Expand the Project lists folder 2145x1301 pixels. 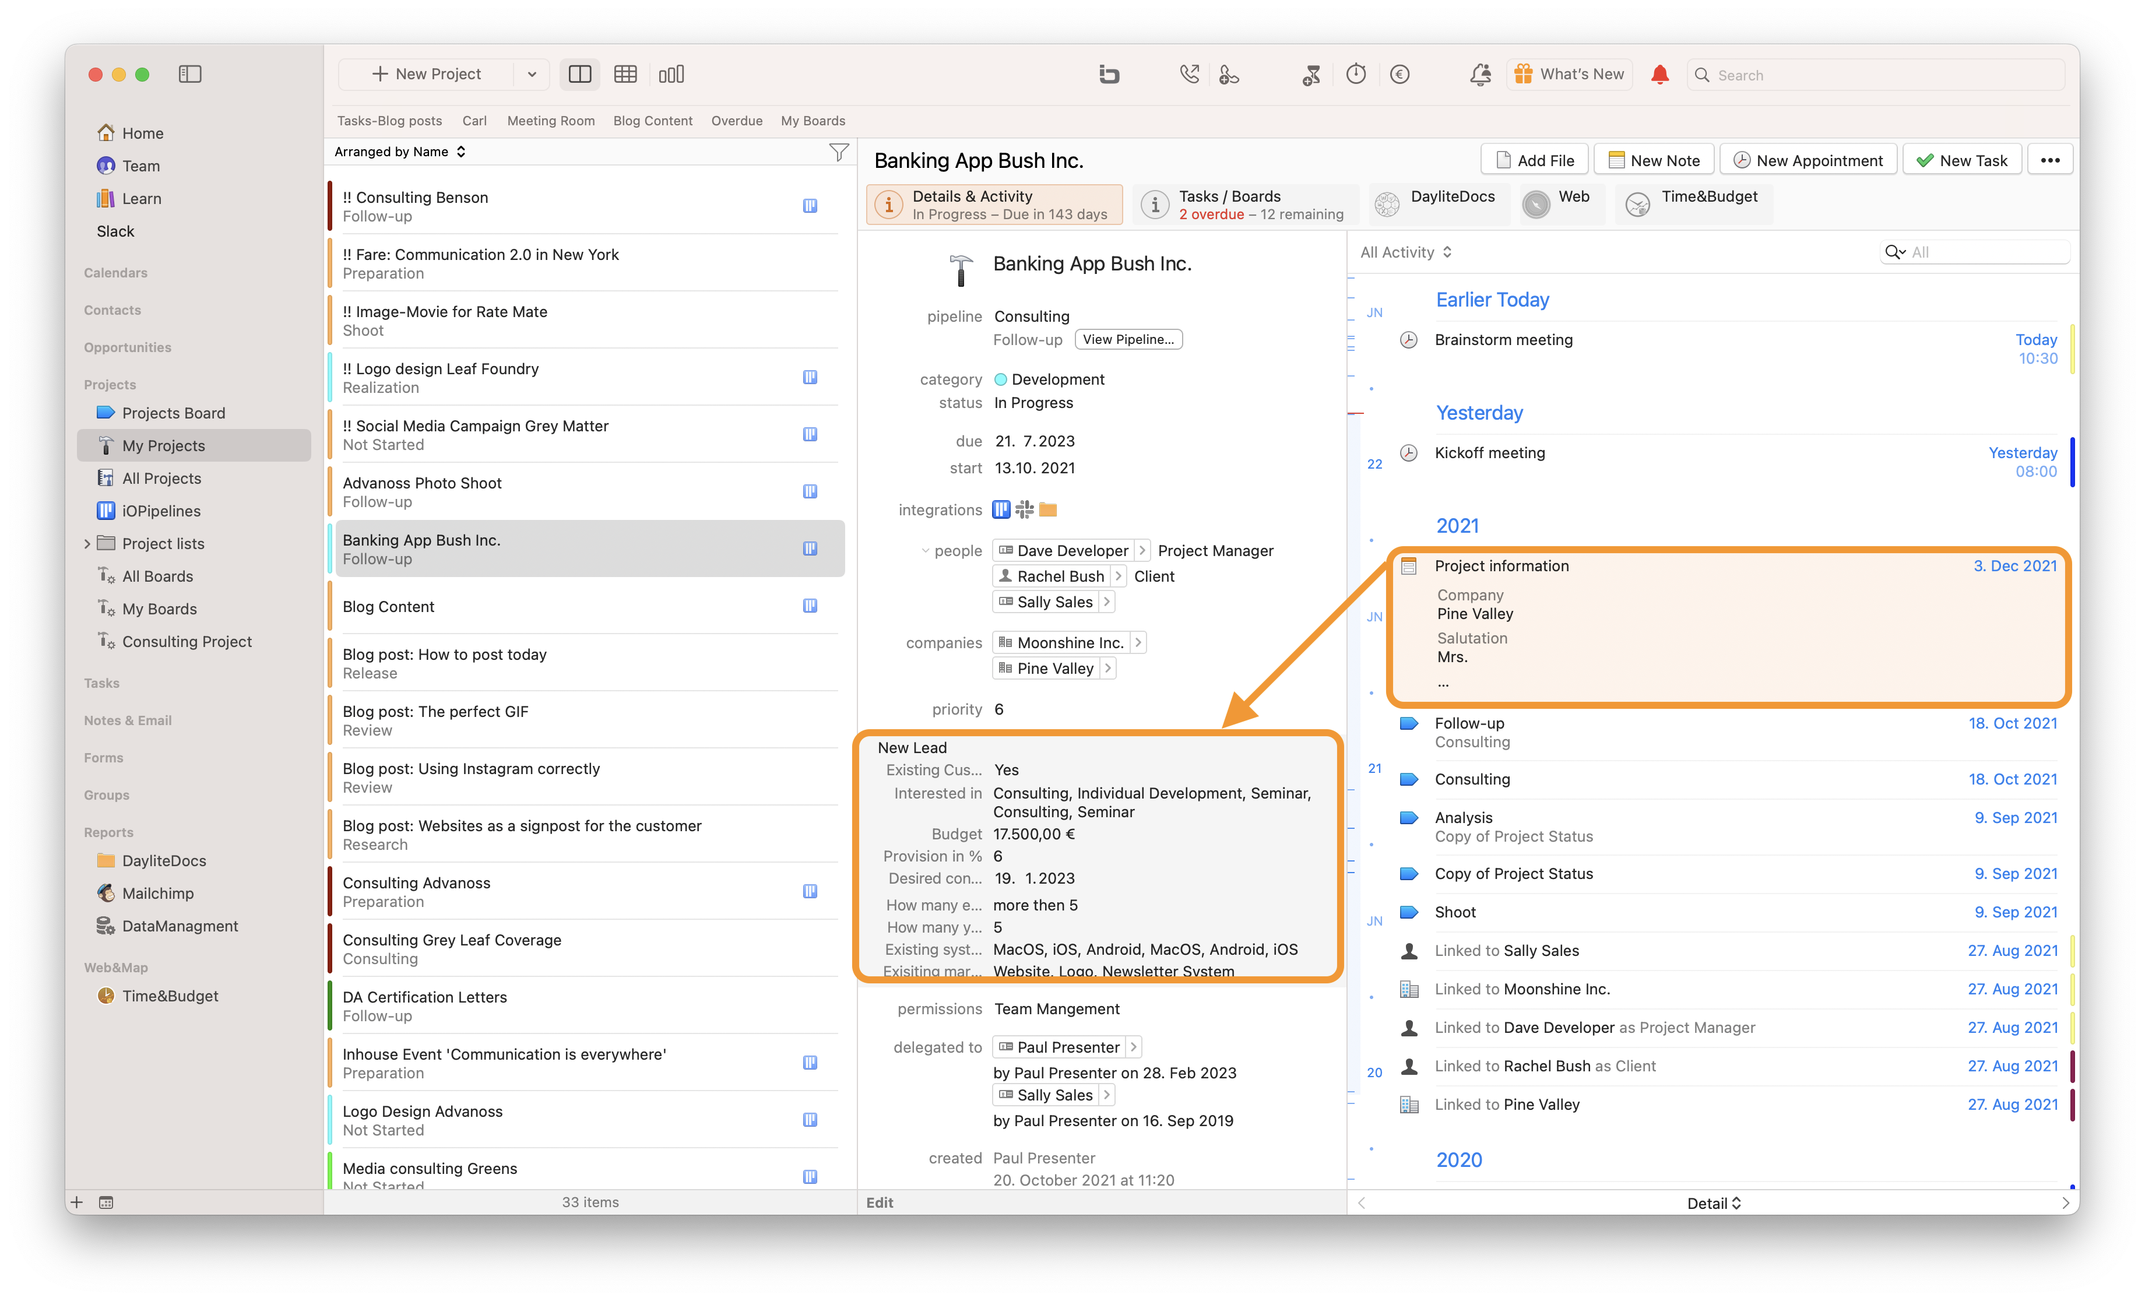click(x=87, y=543)
